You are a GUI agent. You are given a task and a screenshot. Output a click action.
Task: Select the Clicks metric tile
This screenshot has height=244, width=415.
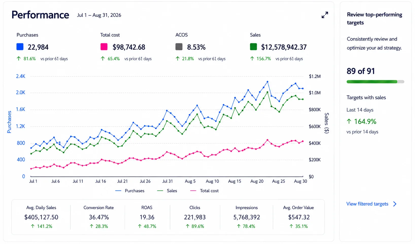tap(195, 217)
